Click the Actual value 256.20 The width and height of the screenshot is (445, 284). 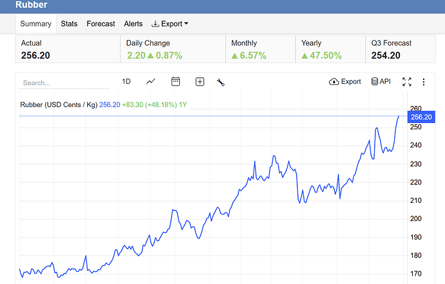click(x=35, y=55)
